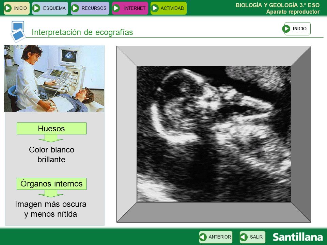Open the ACTIVIDAD tab
The width and height of the screenshot is (327, 245).
point(169,8)
